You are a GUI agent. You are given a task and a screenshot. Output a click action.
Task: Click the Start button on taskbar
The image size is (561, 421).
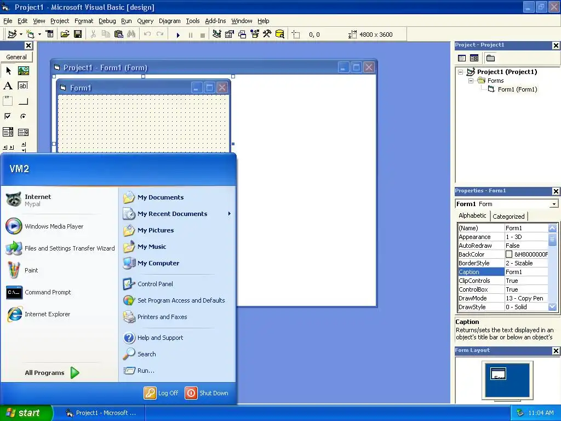26,413
